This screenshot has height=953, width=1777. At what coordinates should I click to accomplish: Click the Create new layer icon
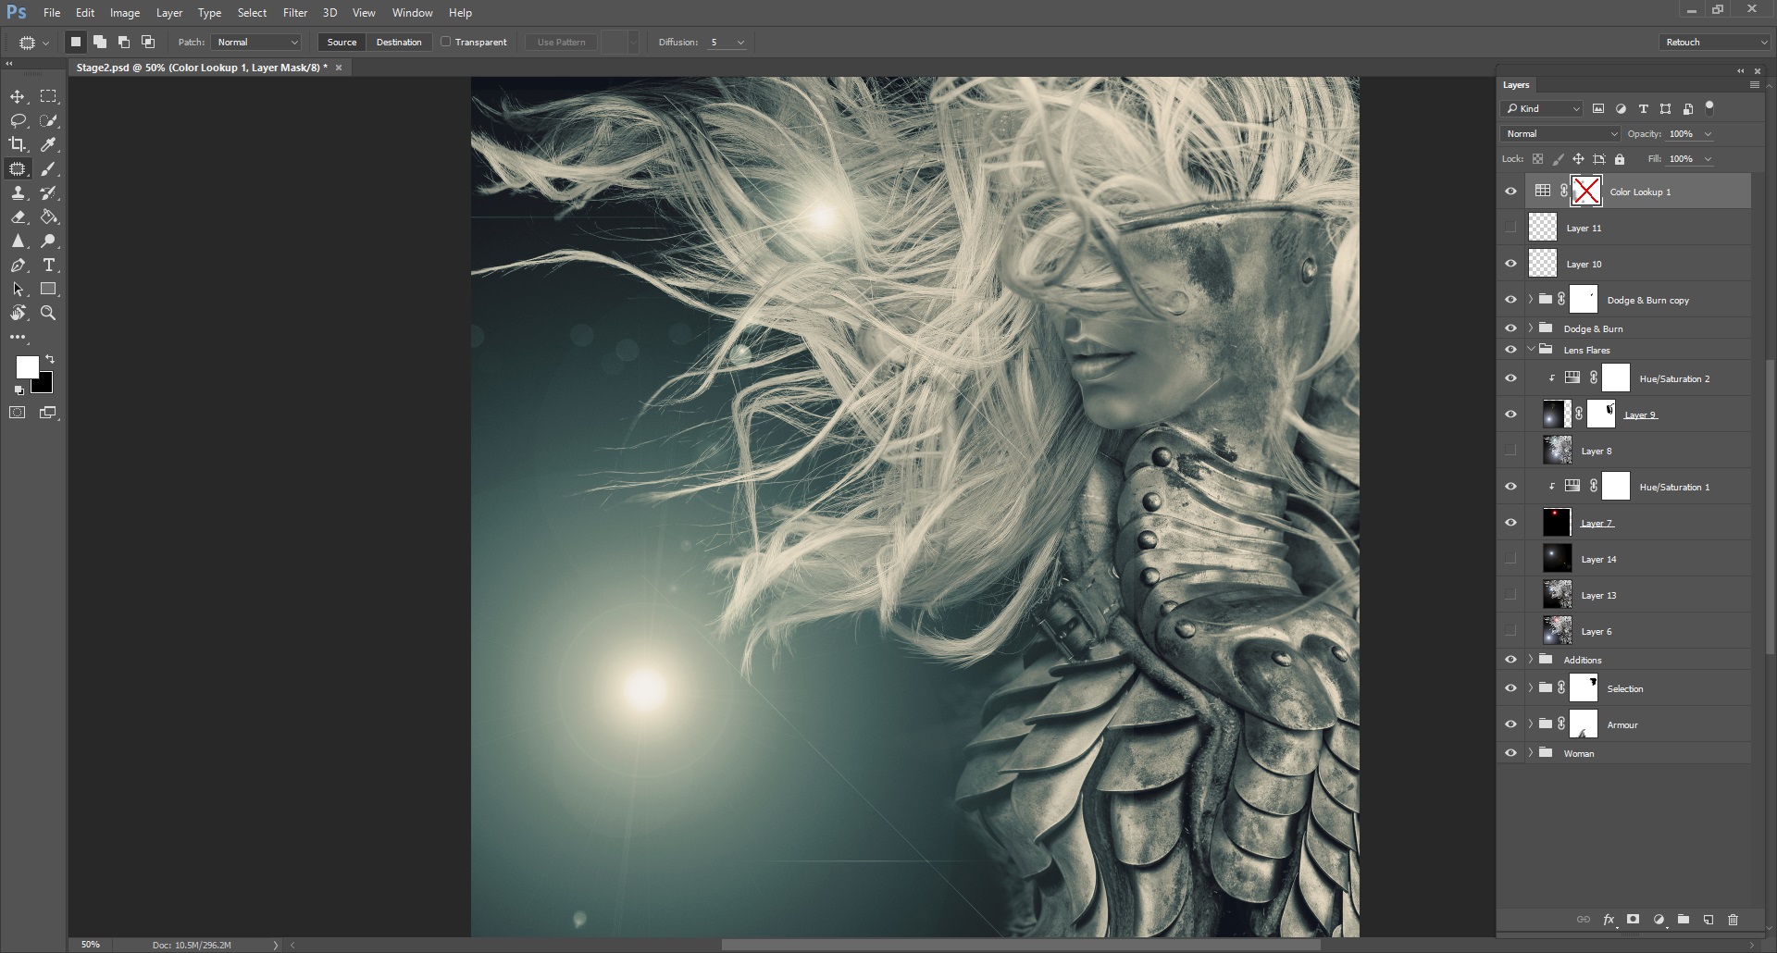(1708, 920)
